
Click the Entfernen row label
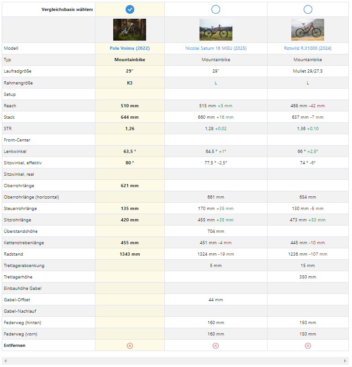pyautogui.click(x=15, y=346)
